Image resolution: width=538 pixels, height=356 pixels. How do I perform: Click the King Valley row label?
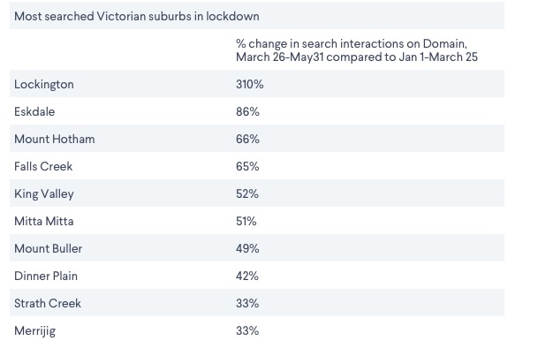[x=44, y=194]
